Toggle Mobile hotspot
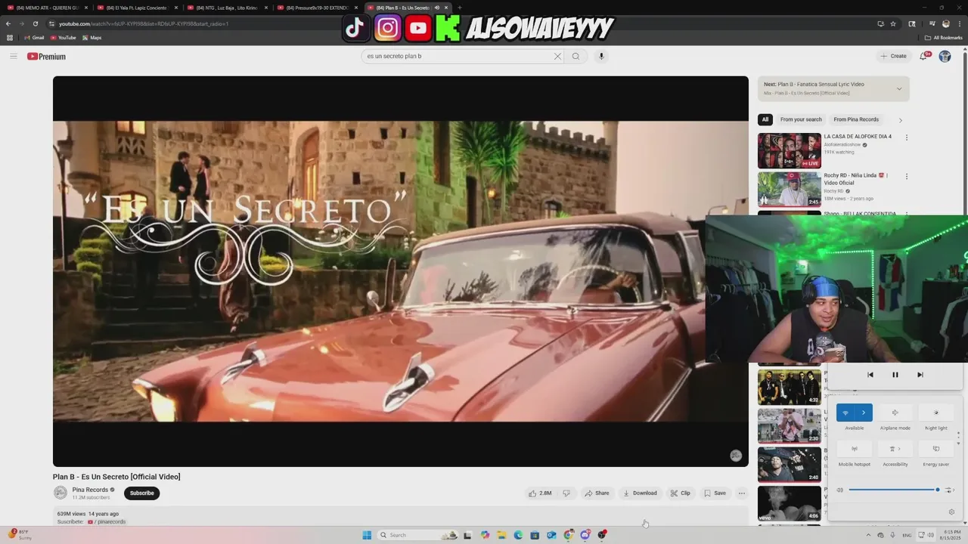Image resolution: width=968 pixels, height=544 pixels. (855, 449)
